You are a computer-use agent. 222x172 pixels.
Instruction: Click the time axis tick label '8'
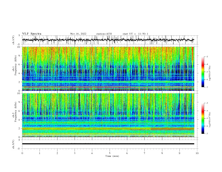tap(162, 153)
